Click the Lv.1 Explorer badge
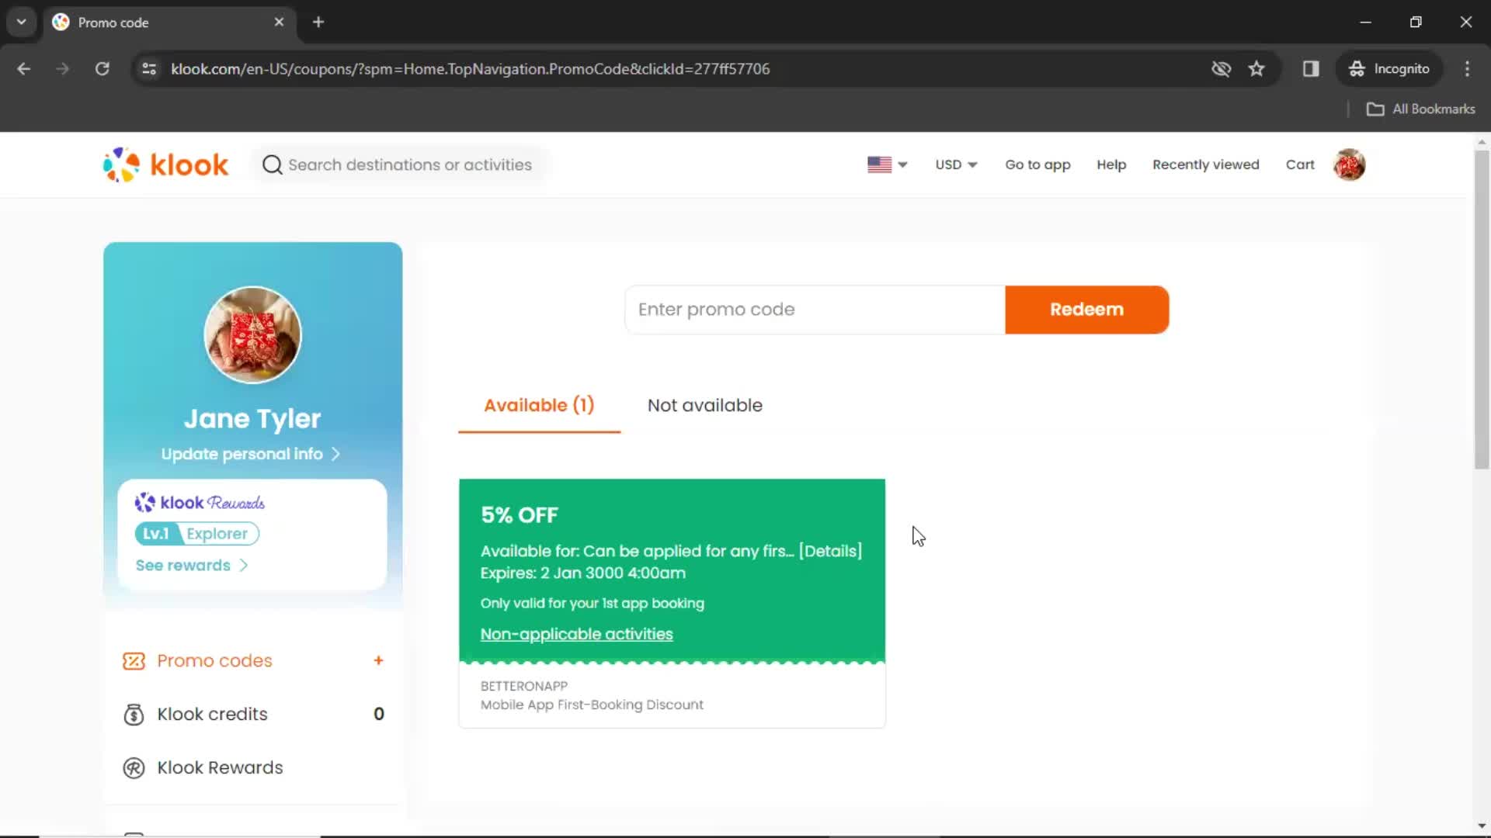The image size is (1491, 838). coord(197,534)
